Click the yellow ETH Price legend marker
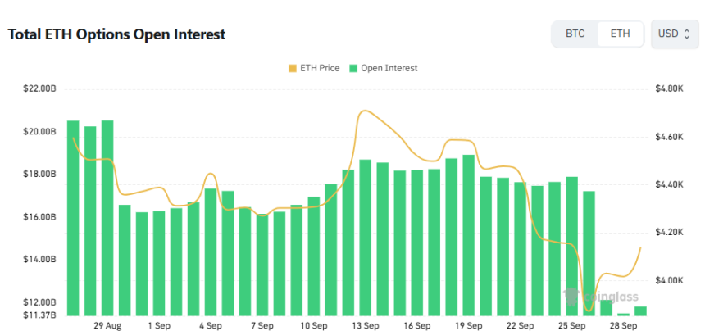The image size is (705, 331). 294,68
